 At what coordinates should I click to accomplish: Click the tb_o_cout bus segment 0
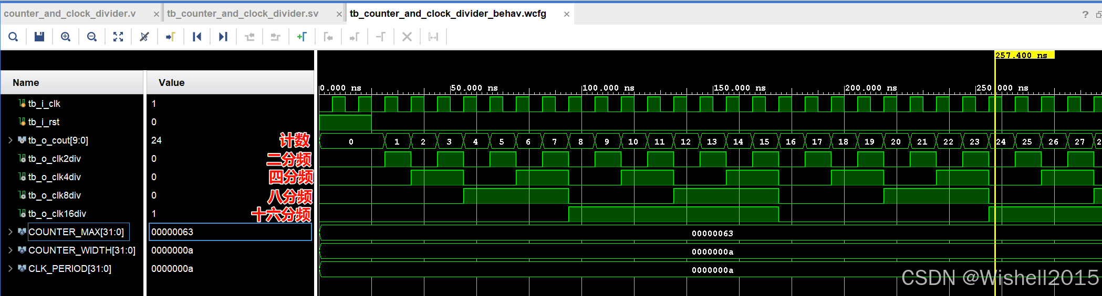pos(351,141)
